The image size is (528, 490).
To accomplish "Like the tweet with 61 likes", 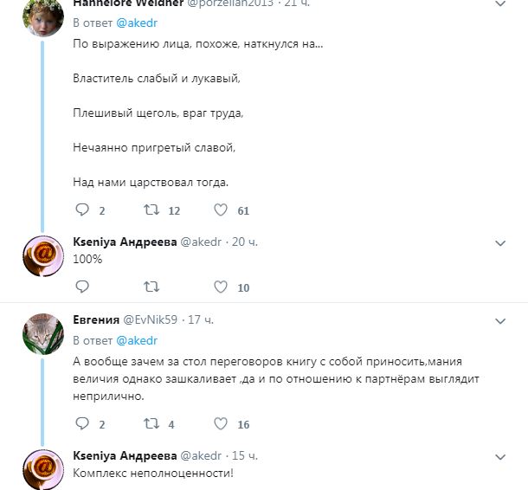I will 221,210.
